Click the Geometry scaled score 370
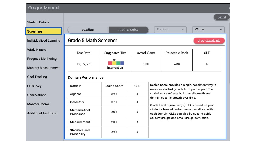256x144 pixels. click(x=114, y=102)
